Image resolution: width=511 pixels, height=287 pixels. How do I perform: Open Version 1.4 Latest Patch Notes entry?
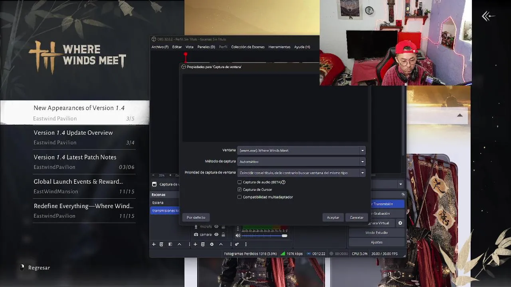point(84,162)
